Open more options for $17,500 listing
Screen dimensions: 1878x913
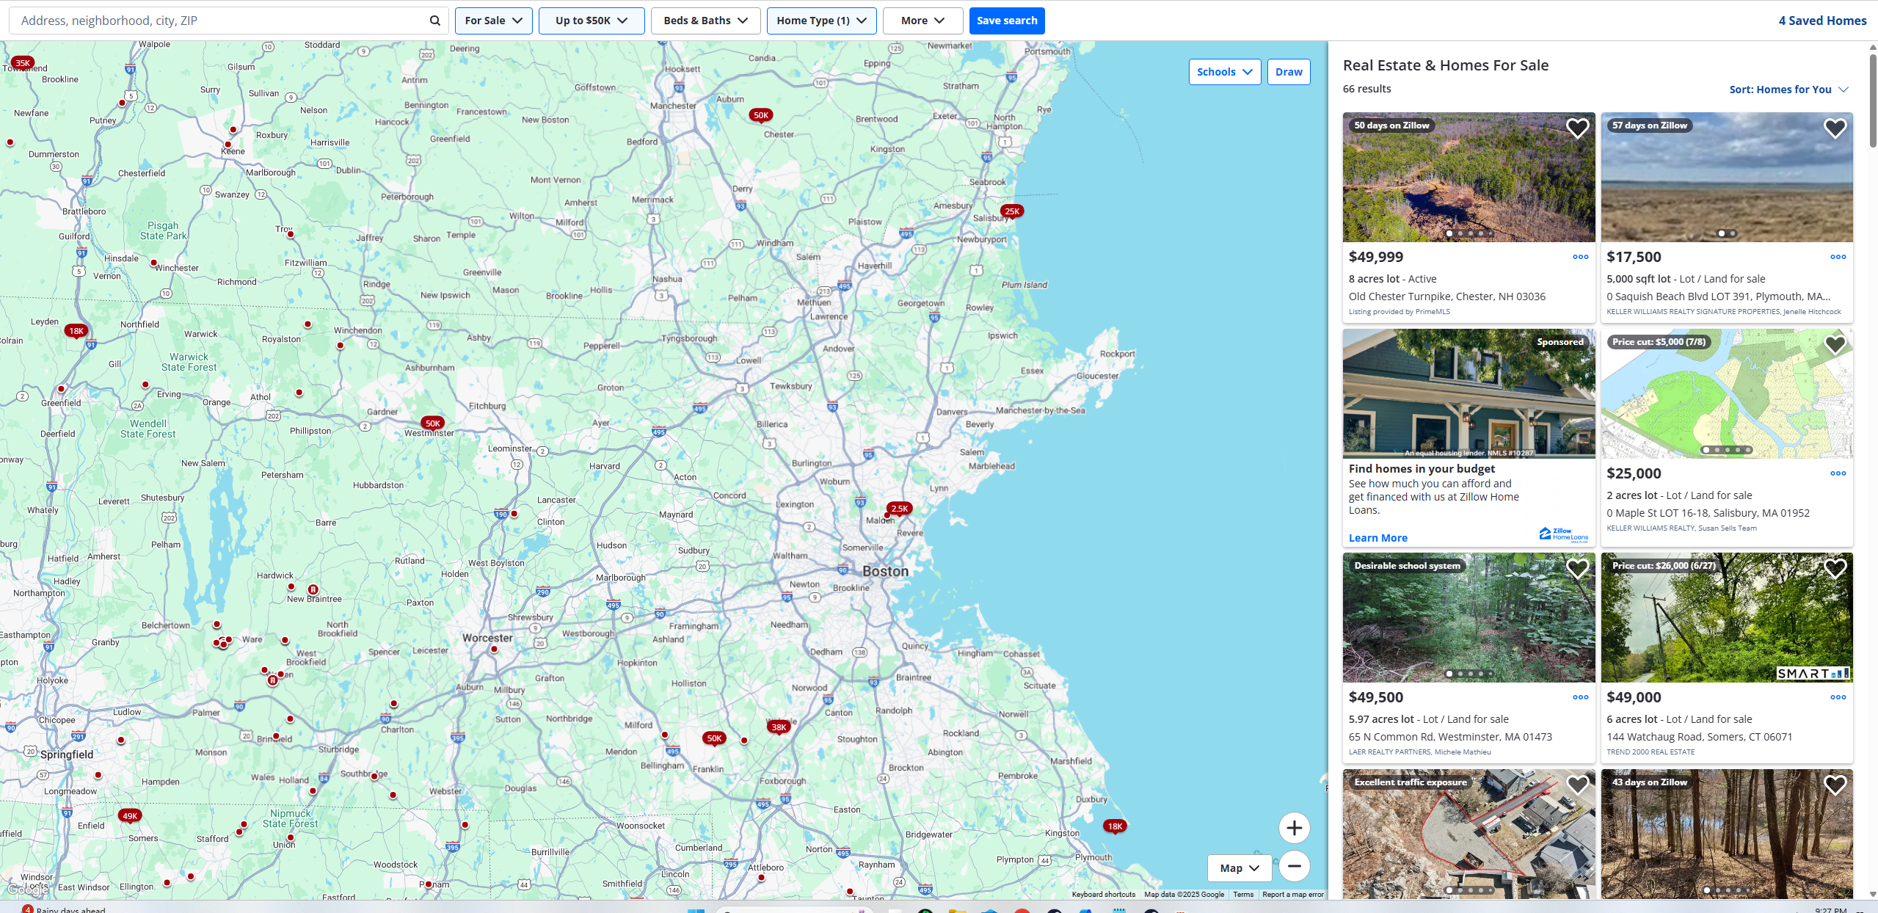pos(1838,257)
